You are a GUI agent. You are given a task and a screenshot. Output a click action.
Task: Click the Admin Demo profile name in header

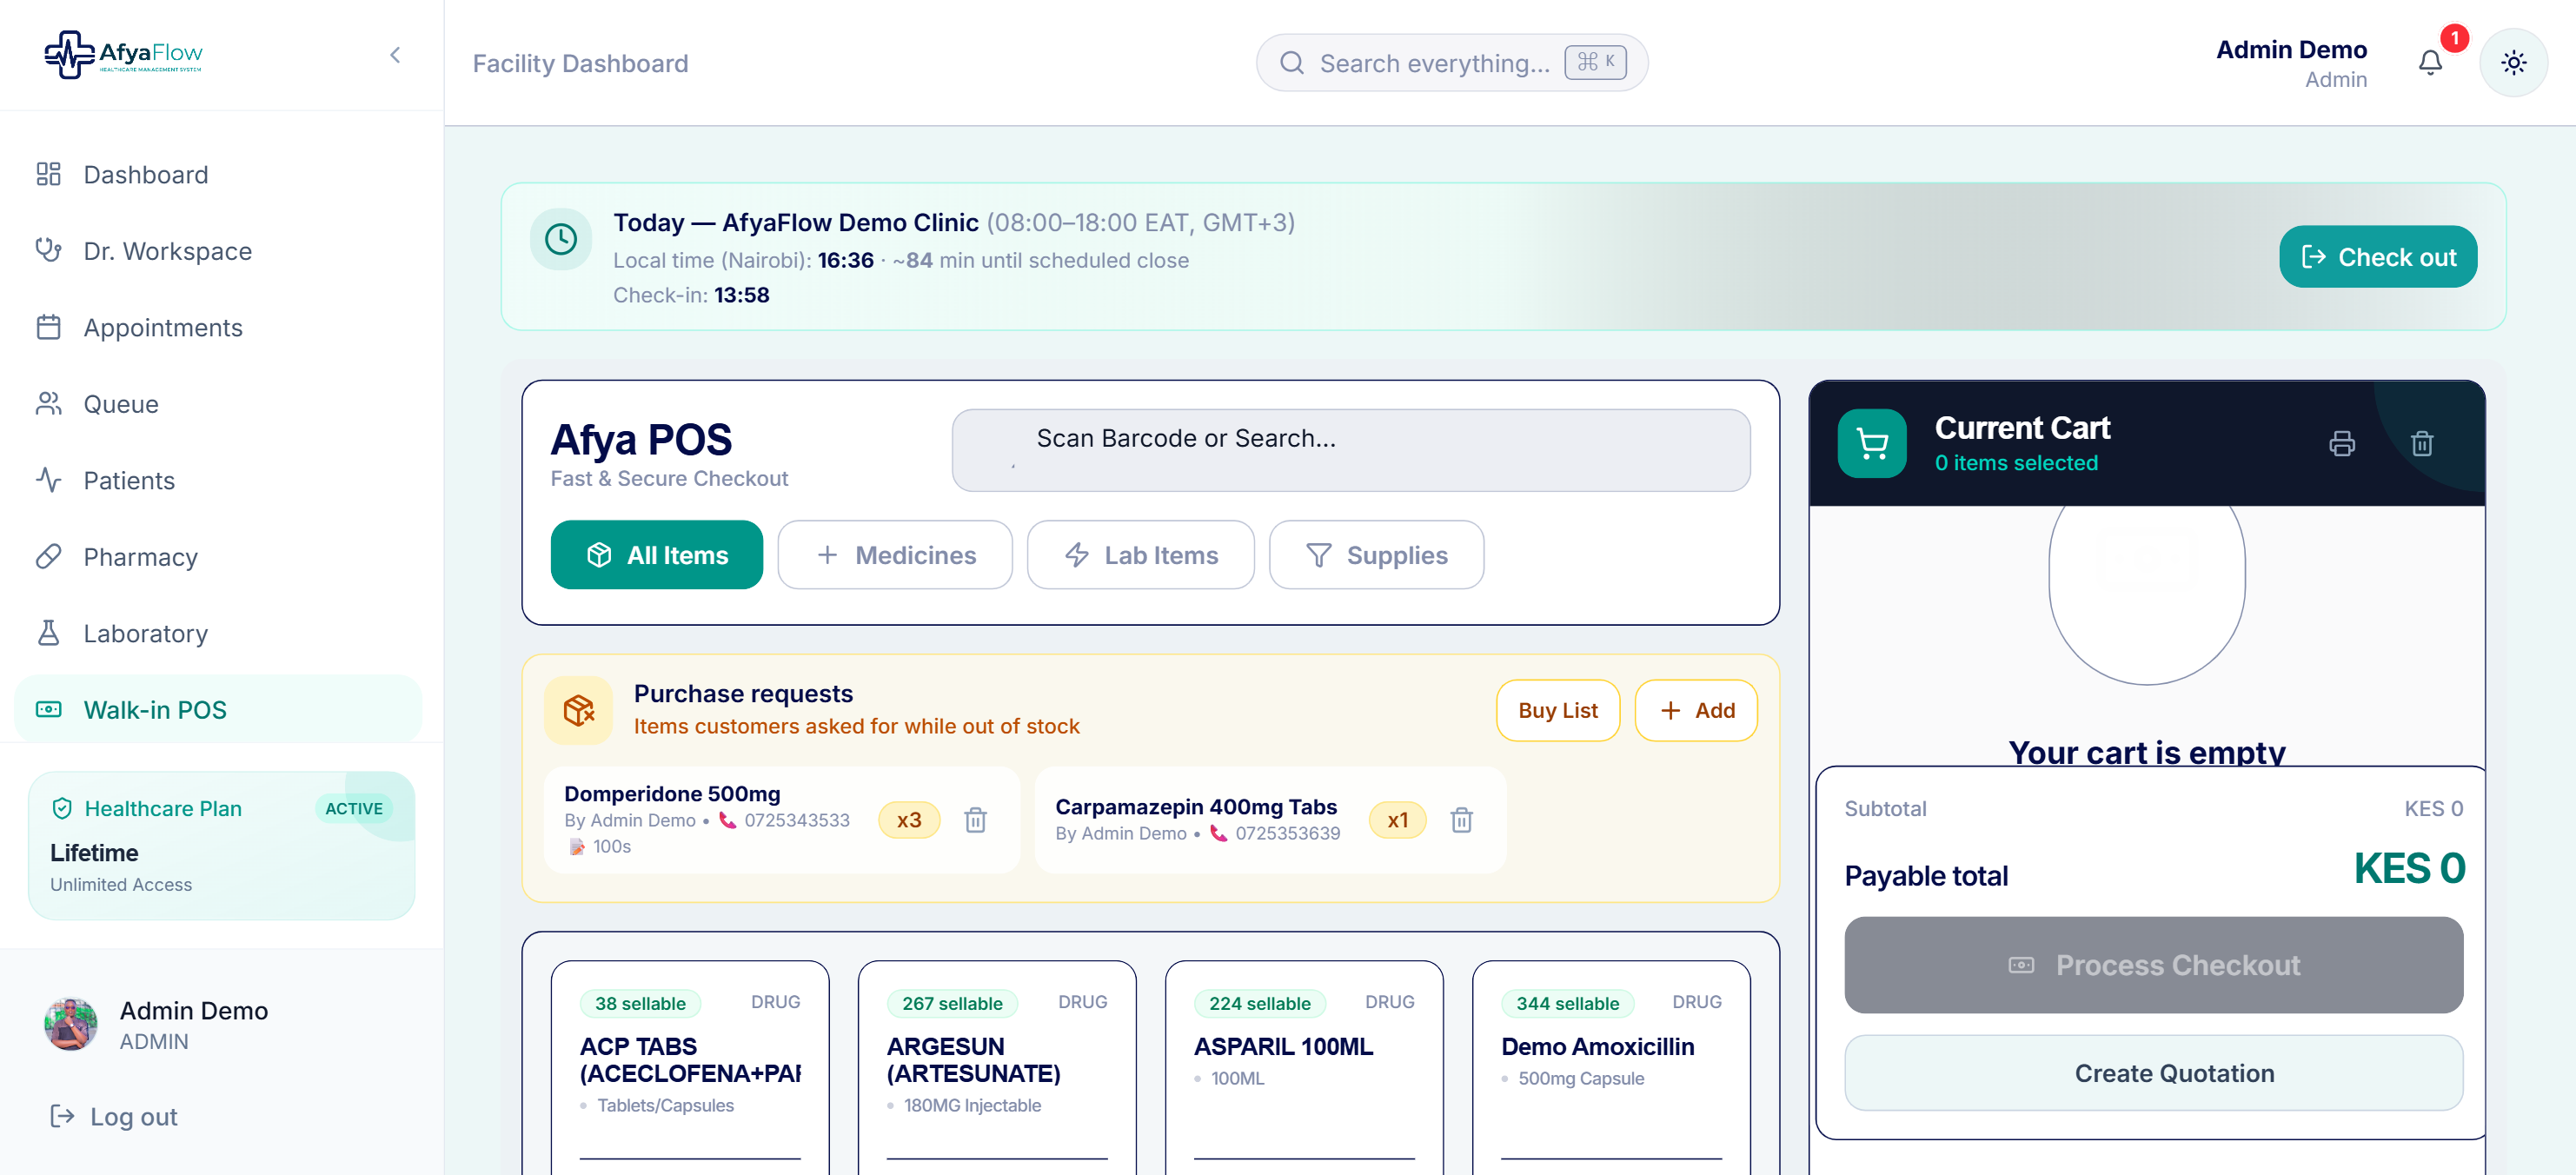[x=2291, y=49]
